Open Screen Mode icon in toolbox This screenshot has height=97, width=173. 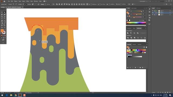(x=3, y=40)
